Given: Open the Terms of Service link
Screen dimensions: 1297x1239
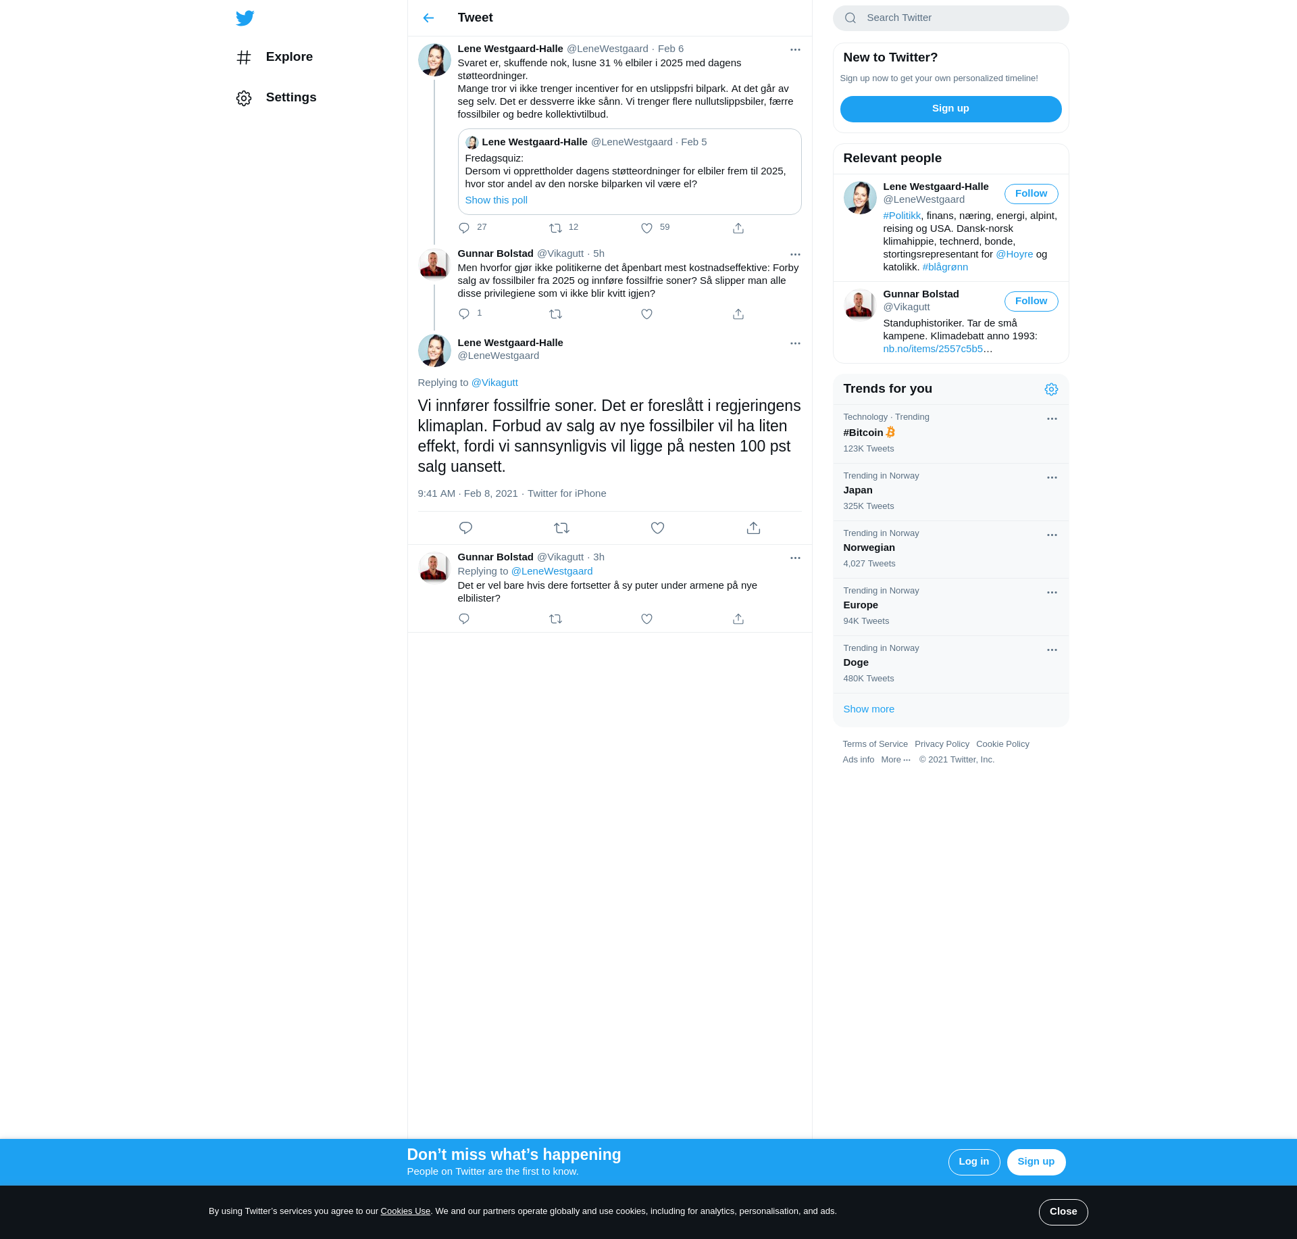Looking at the screenshot, I should (x=875, y=744).
